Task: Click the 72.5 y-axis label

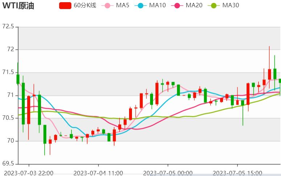Action: pyautogui.click(x=8, y=27)
